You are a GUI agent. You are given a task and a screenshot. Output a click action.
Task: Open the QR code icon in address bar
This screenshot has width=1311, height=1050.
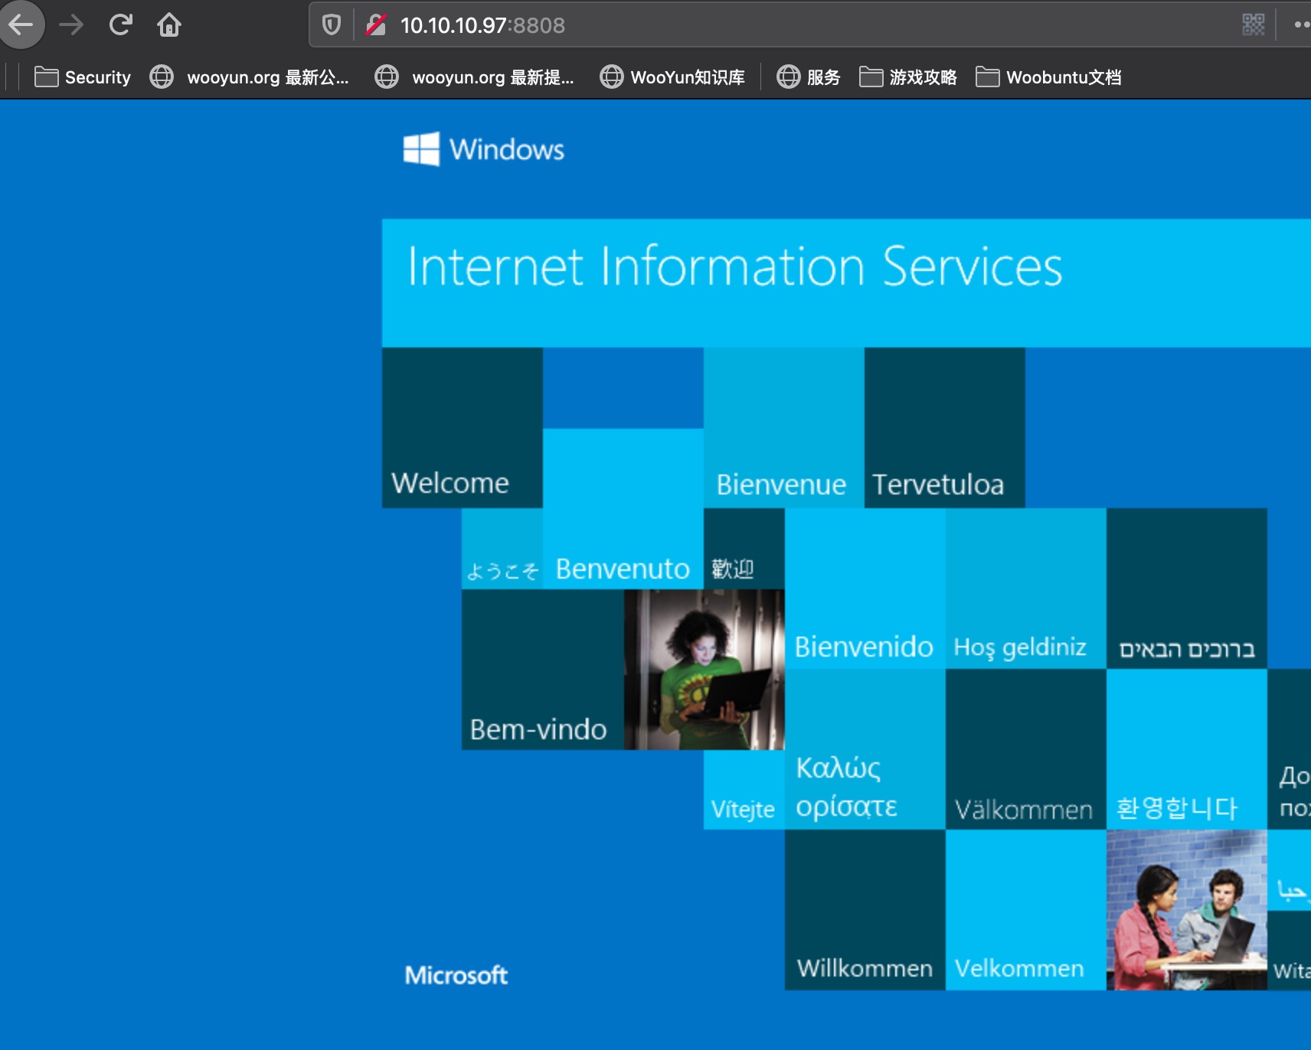click(1253, 25)
